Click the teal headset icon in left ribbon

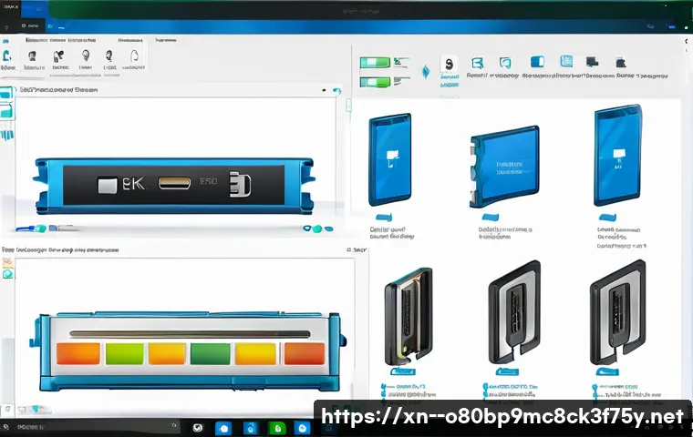pyautogui.click(x=7, y=56)
